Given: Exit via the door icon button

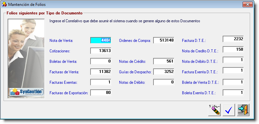Looking at the screenshot, I should click(243, 110).
